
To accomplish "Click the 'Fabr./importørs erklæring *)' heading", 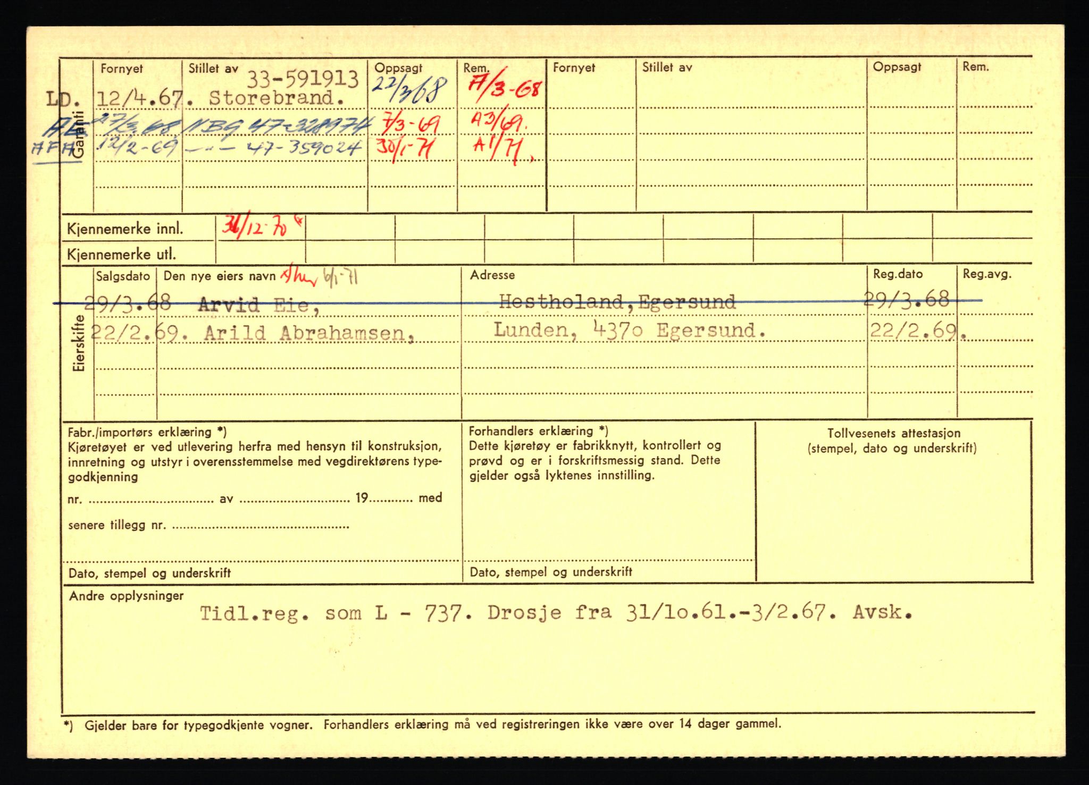I will pyautogui.click(x=147, y=433).
